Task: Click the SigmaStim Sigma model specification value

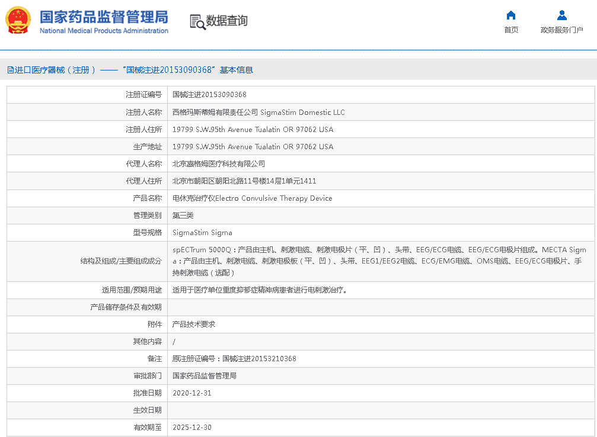Action: [x=202, y=233]
